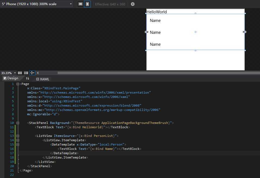The width and height of the screenshot is (260, 178).
Task: Click the {x:Bind PersonList} binding
Action: coord(97,136)
